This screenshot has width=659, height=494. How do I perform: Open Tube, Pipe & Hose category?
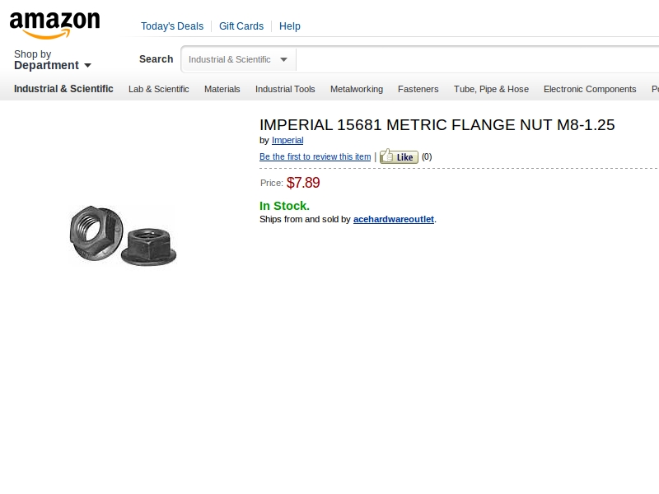491,89
